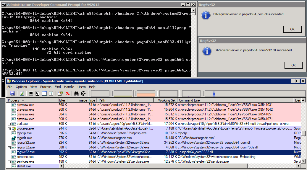This screenshot has width=307, height=170.
Task: Sort by the Image Type column header
Action: click(82, 100)
